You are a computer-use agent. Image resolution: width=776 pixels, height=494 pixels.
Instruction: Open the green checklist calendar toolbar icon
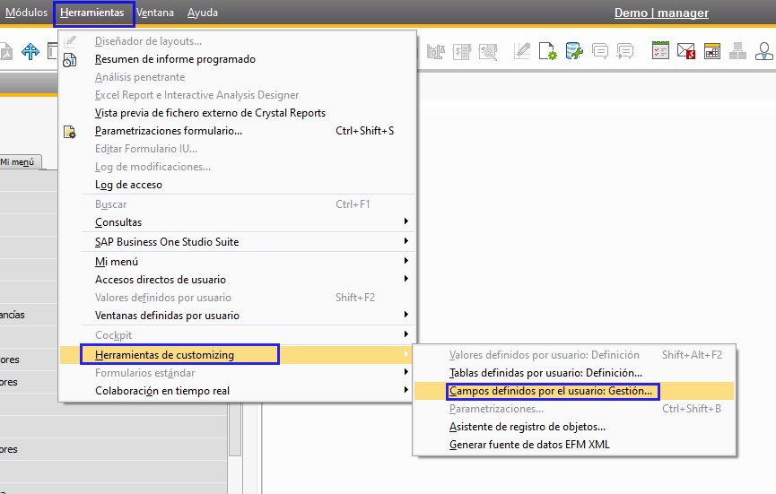pos(660,51)
